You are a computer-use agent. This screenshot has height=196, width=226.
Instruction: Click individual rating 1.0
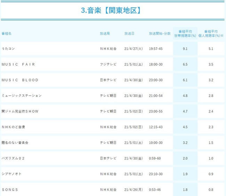coord(211,158)
